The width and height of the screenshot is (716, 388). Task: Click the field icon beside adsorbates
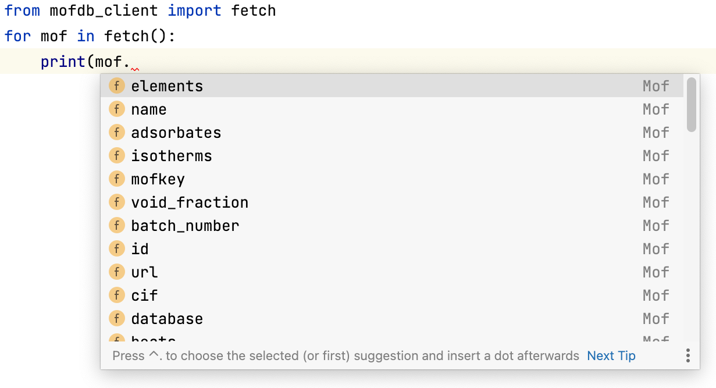click(x=117, y=133)
